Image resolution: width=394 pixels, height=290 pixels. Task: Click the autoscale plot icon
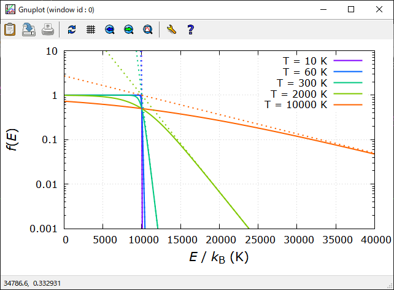click(x=147, y=29)
